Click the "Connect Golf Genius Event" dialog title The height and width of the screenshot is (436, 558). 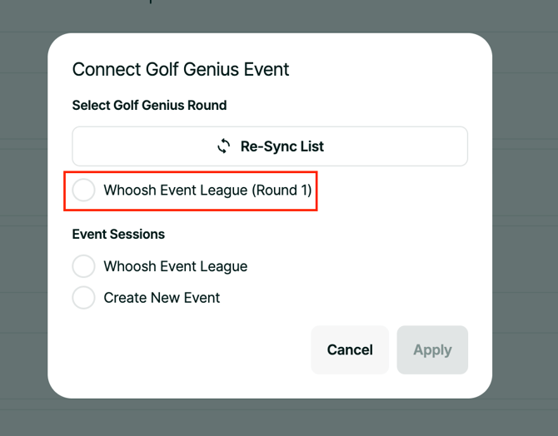click(x=181, y=69)
